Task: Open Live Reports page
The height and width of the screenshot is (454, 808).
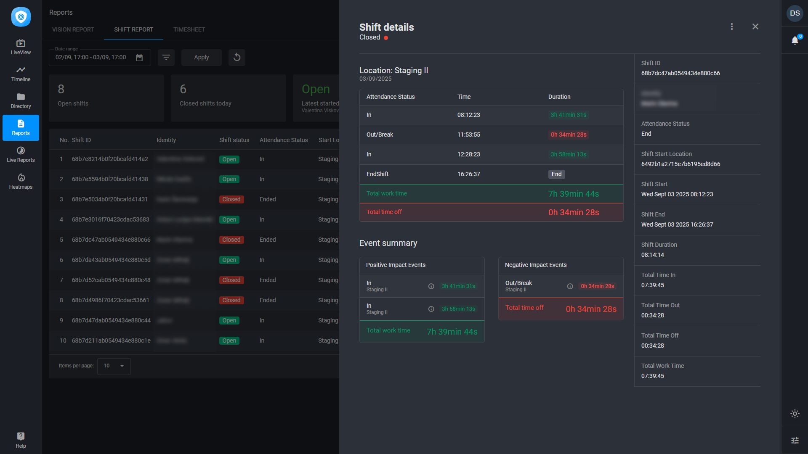Action: [21, 154]
